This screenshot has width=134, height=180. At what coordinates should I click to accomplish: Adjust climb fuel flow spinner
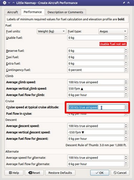126,95
